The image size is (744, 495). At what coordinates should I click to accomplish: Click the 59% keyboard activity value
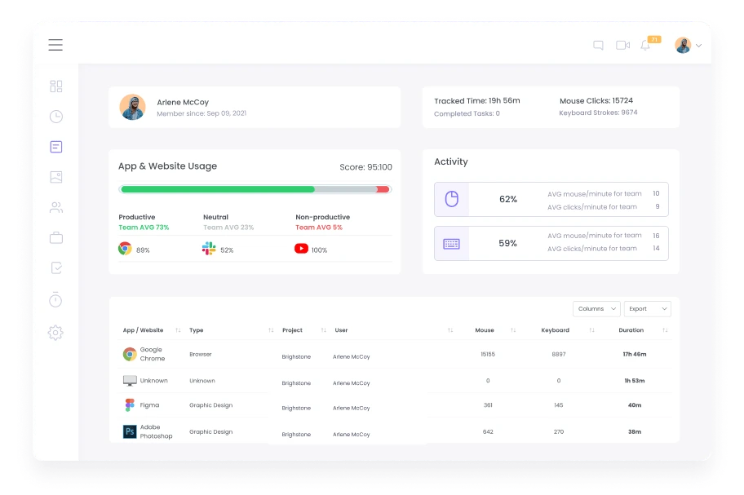pos(507,243)
